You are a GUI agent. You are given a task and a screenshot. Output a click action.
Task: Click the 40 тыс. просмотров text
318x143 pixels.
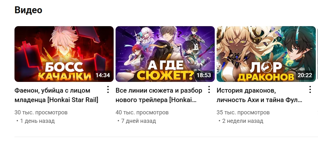click(x=142, y=112)
